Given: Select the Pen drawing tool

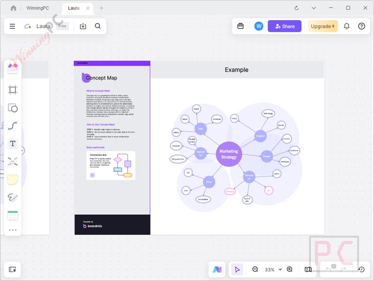Looking at the screenshot, I should coord(13,197).
